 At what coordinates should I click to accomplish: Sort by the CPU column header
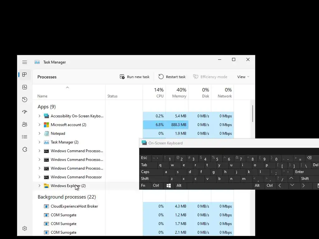pos(154,92)
